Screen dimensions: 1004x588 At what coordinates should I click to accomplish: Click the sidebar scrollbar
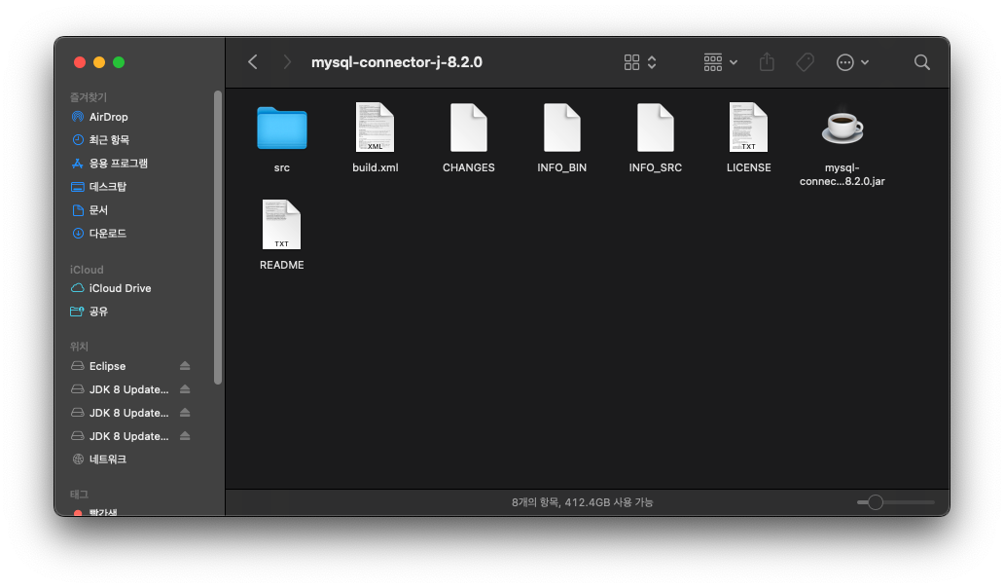pos(218,238)
